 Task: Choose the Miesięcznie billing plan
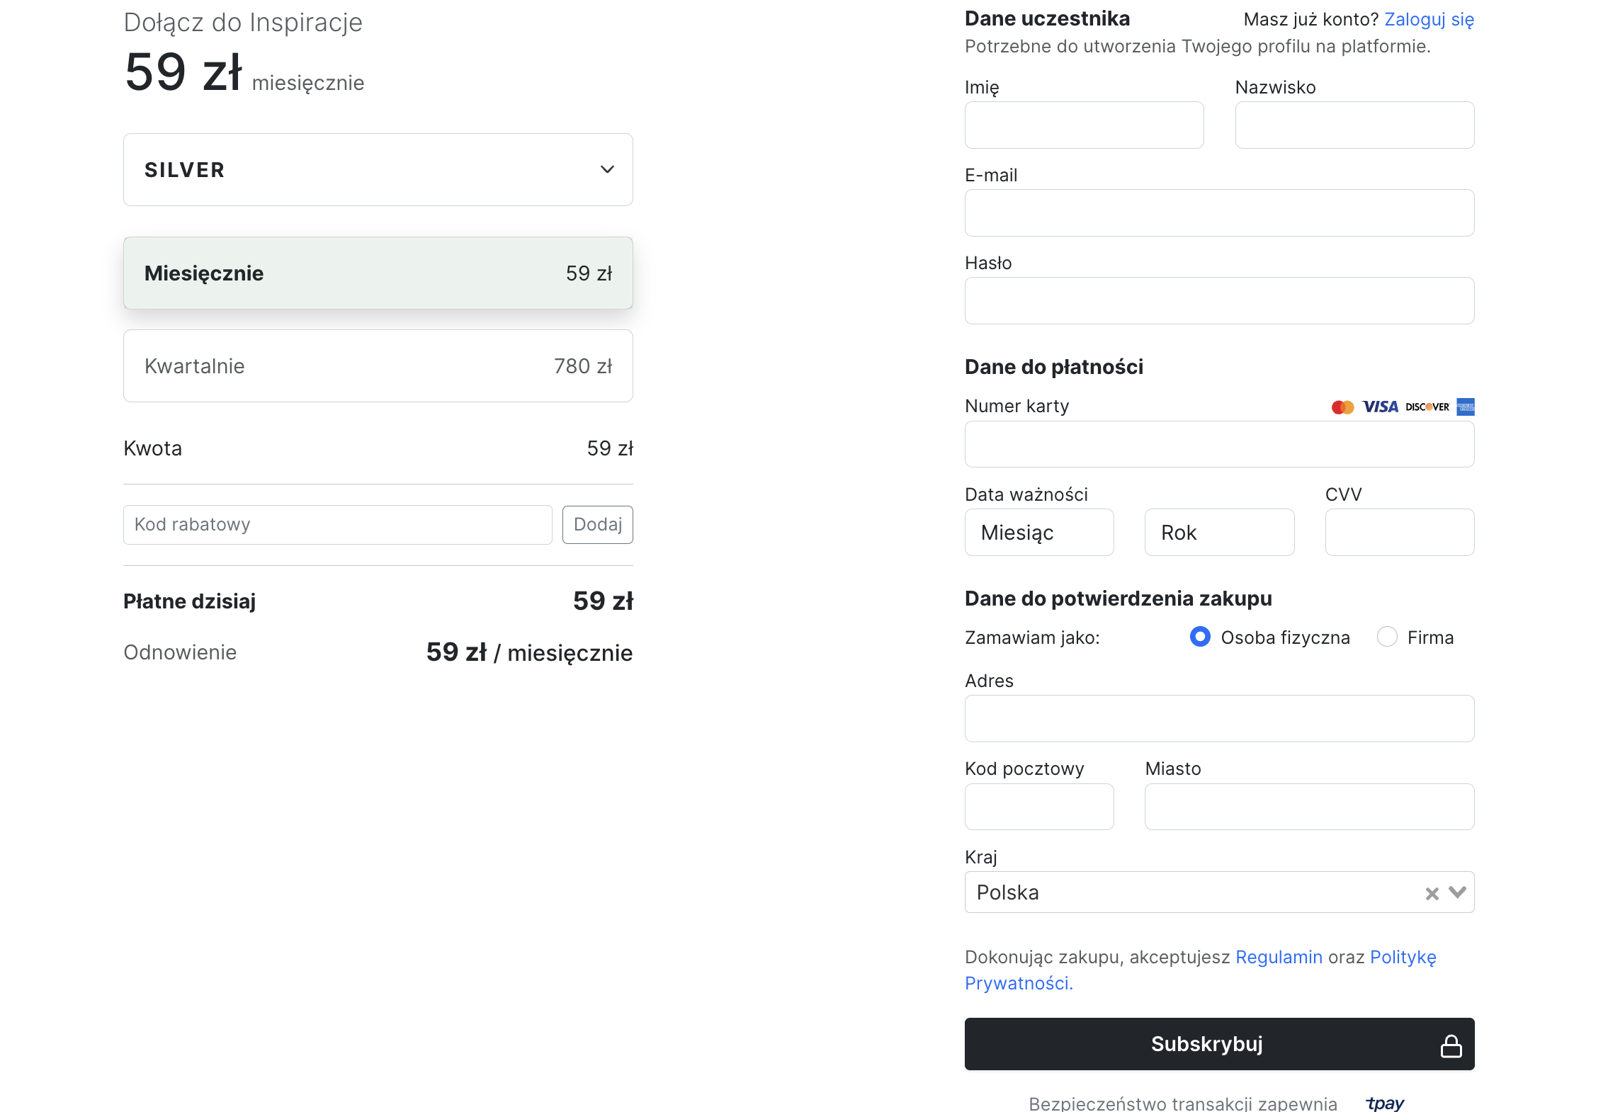click(378, 273)
